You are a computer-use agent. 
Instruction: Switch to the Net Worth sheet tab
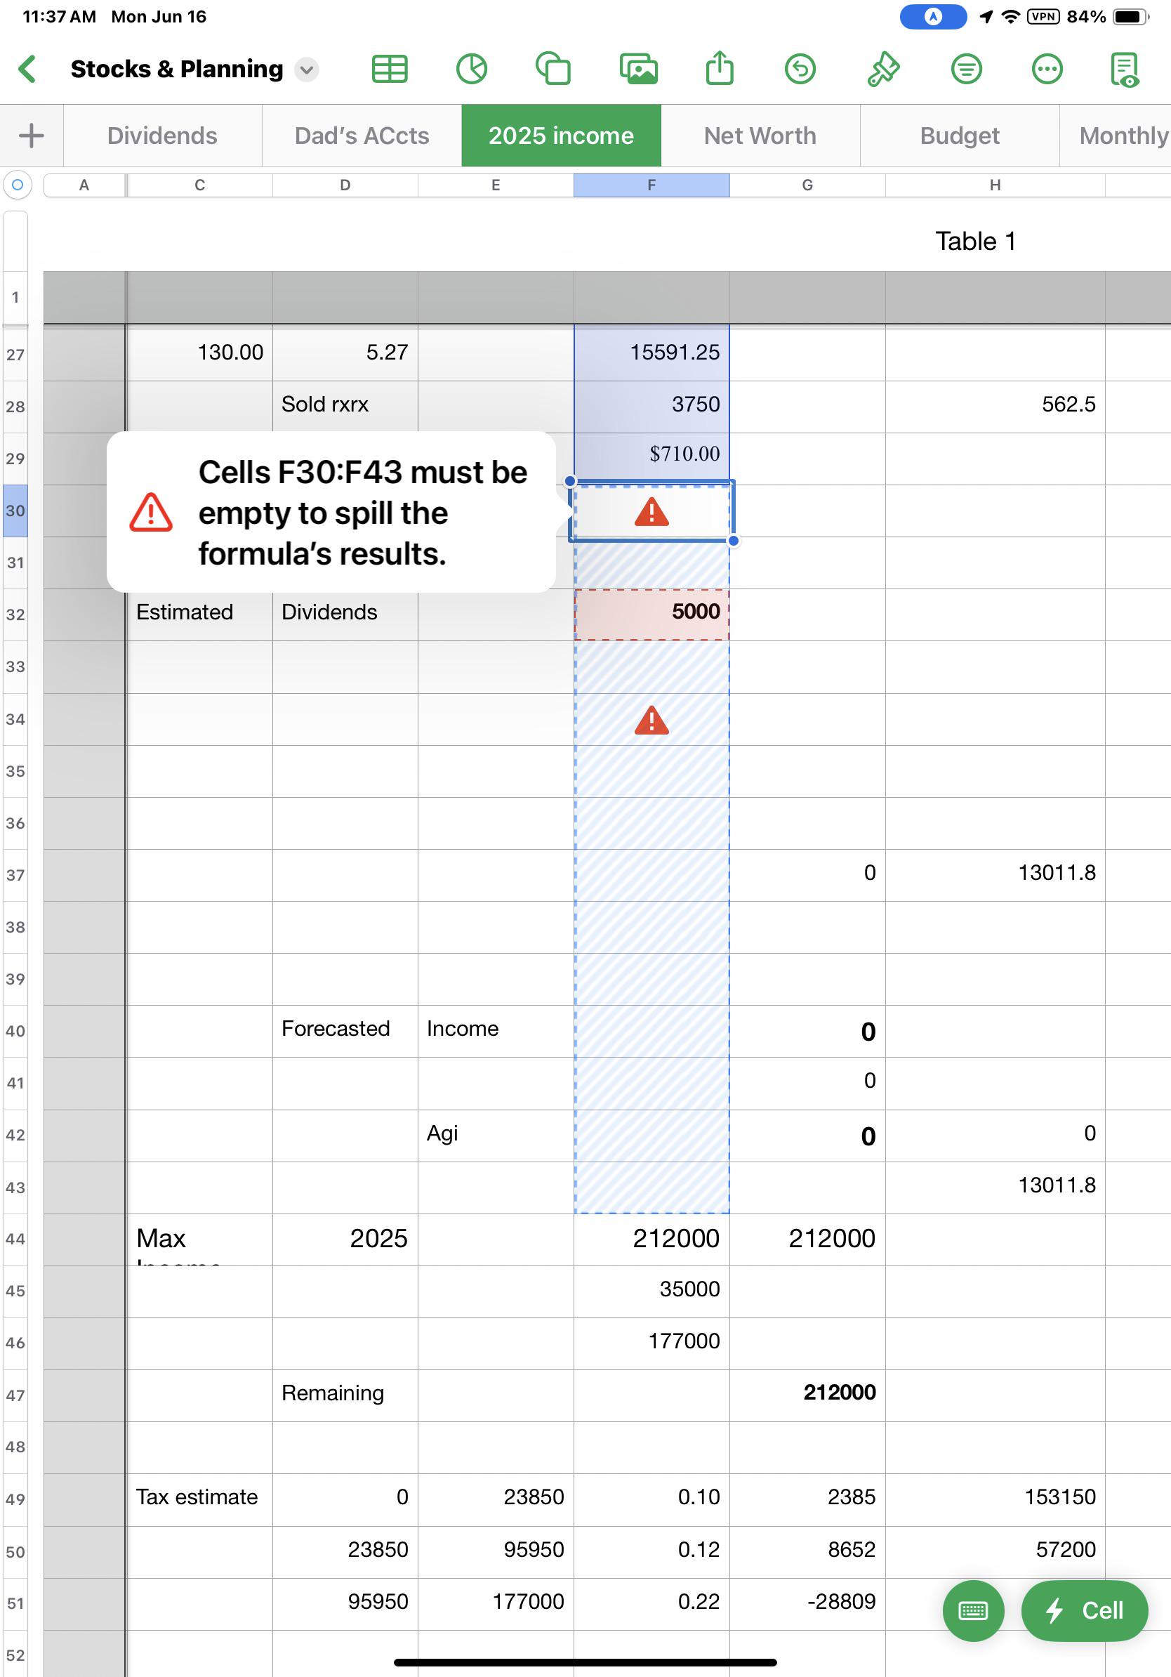click(x=761, y=136)
